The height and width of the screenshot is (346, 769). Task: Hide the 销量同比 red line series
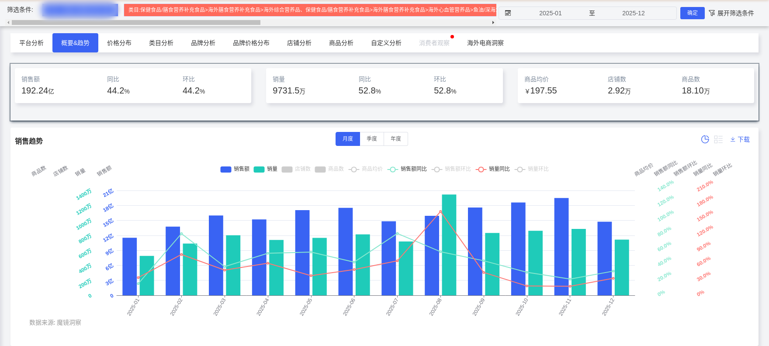coord(492,169)
